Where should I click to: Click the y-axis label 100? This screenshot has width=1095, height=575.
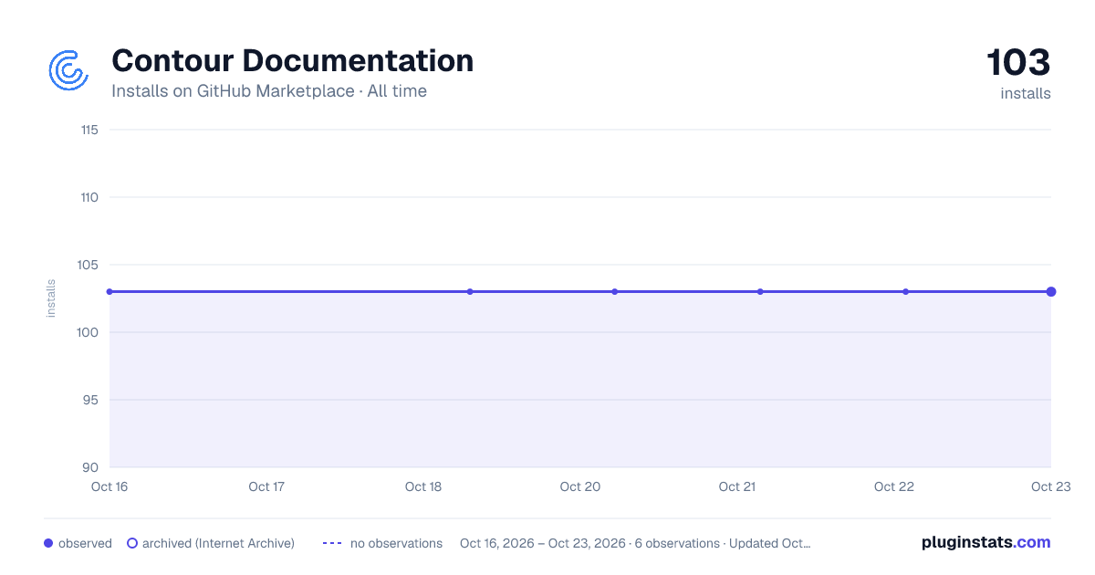[89, 332]
